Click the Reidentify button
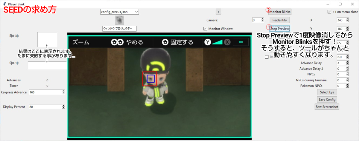This screenshot has height=141, width=359. [x=280, y=20]
